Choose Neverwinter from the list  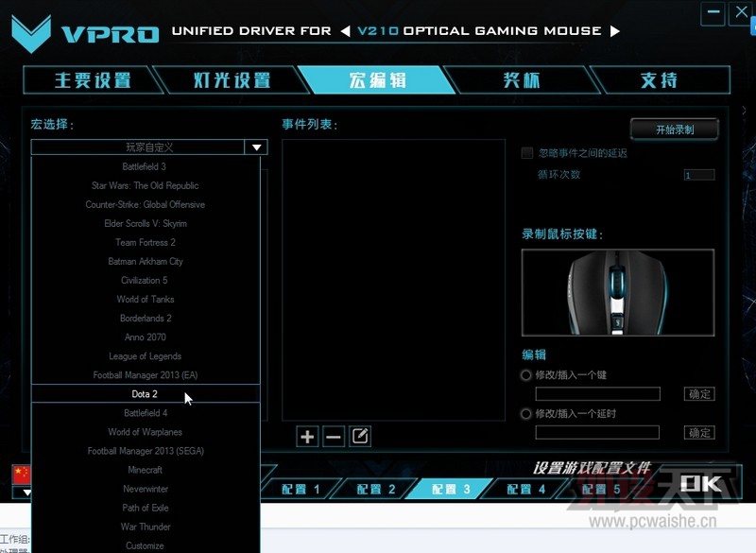pyautogui.click(x=145, y=489)
